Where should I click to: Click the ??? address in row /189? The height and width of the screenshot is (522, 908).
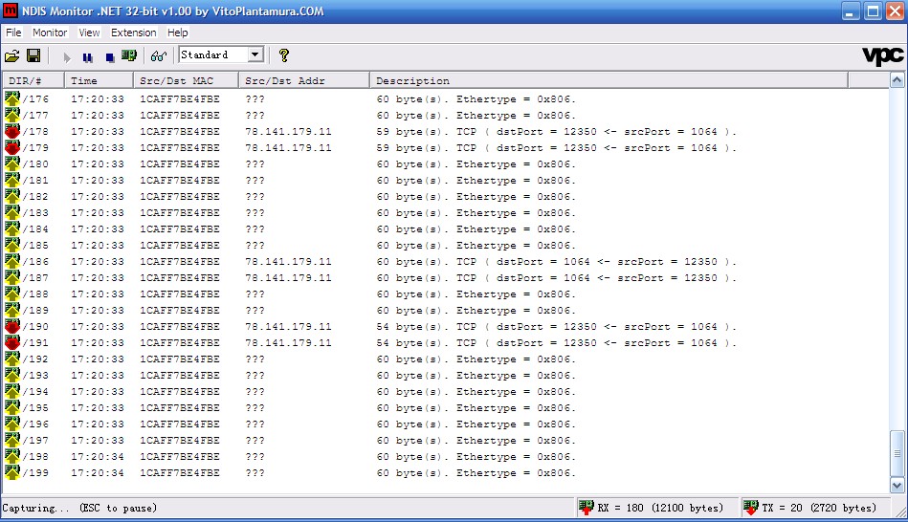[255, 310]
